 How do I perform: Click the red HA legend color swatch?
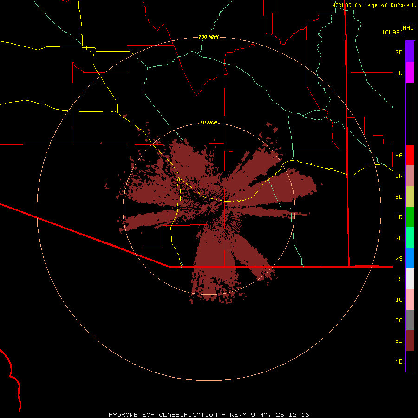(410, 155)
